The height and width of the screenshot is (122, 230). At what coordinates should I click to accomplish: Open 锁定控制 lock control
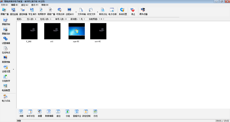click(86, 113)
